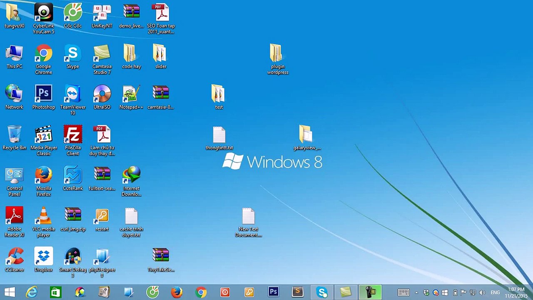533x300 pixels.
Task: Select the Control Panel desktop icon
Action: tap(14, 182)
